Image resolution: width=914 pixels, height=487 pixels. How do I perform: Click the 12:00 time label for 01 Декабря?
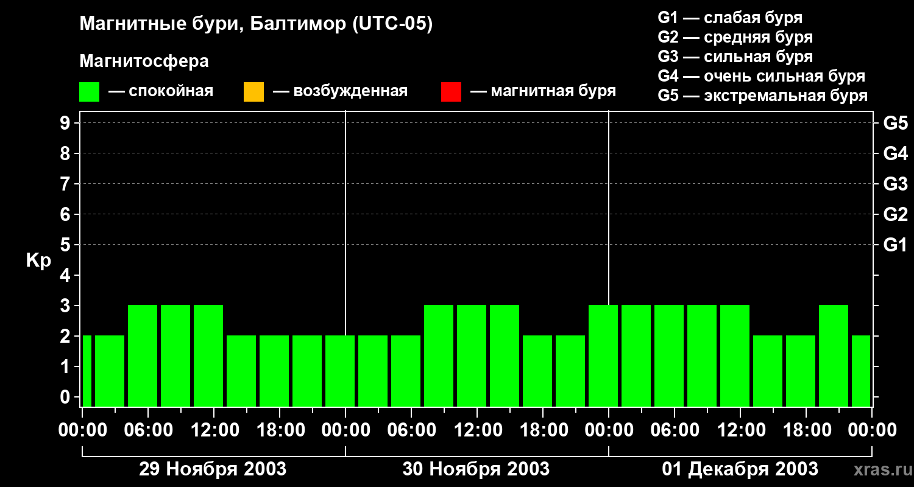click(x=740, y=430)
